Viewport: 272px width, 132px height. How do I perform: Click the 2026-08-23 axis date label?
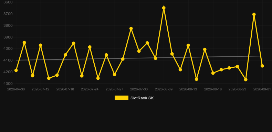(x=238, y=89)
